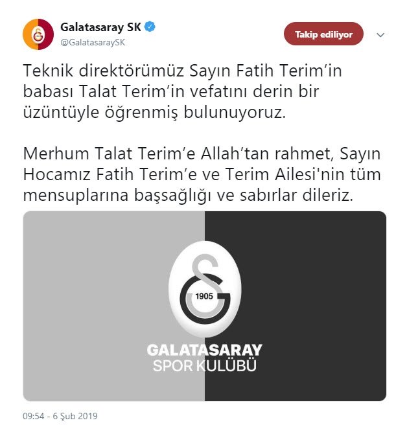Viewport: 407px width, 427px height.
Task: Select the word direktörümüz in the tweet
Action: click(132, 71)
